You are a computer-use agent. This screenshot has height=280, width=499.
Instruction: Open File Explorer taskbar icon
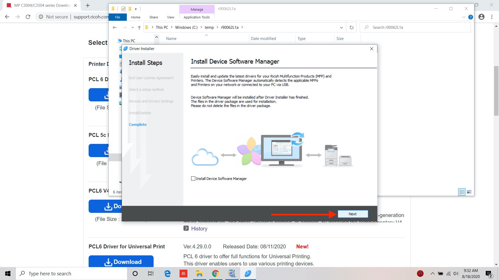tap(199, 274)
